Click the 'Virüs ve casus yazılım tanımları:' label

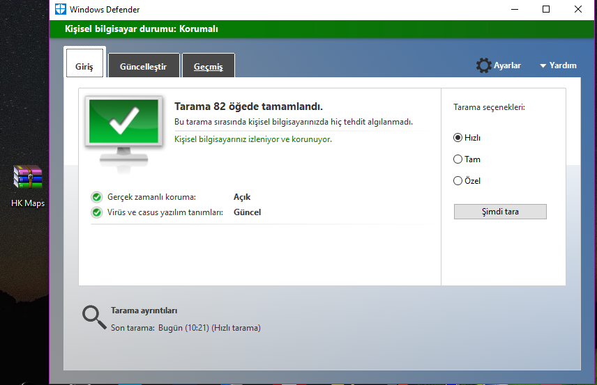(165, 212)
